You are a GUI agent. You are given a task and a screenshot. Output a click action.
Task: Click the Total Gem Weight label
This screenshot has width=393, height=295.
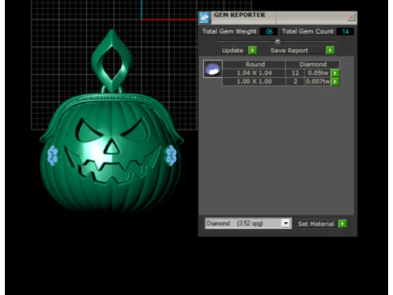click(x=229, y=31)
